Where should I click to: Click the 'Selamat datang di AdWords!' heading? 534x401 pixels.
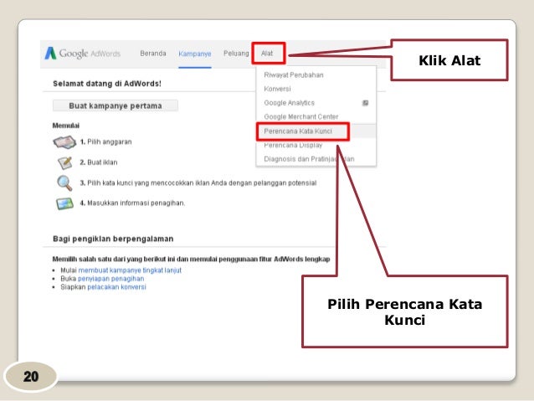(107, 84)
